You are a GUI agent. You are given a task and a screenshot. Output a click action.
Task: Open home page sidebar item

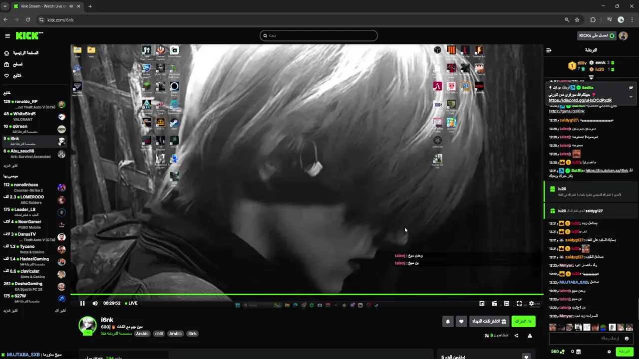pos(21,53)
